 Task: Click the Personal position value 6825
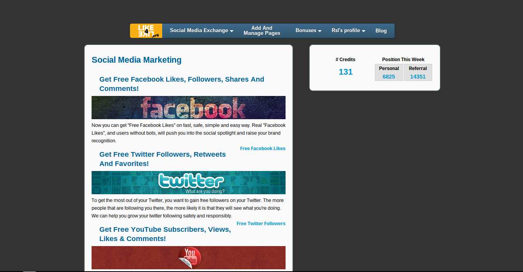pos(389,77)
